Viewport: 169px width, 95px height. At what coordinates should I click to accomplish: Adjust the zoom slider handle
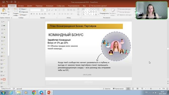pyautogui.click(x=151, y=89)
